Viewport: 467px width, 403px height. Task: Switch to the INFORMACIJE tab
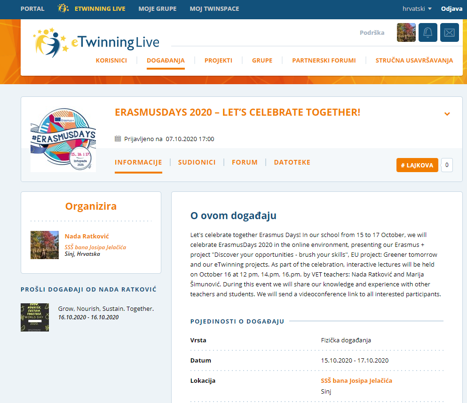click(x=138, y=162)
